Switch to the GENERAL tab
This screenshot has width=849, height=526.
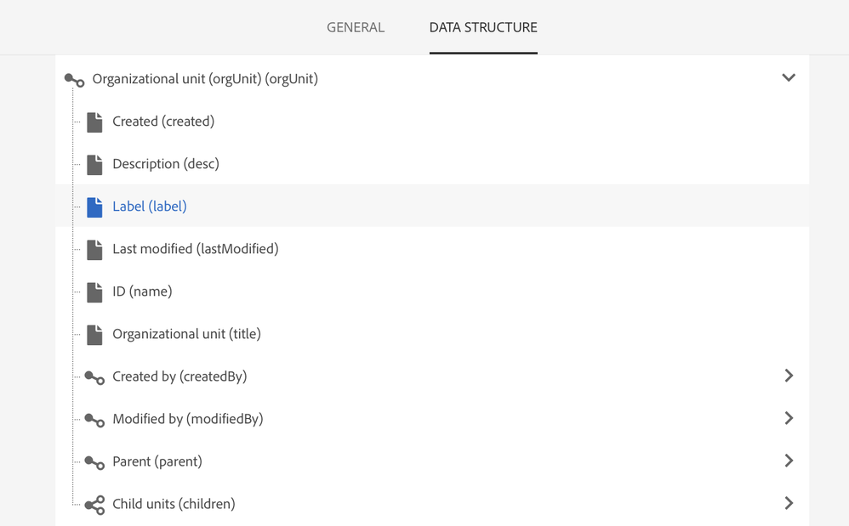pyautogui.click(x=356, y=27)
